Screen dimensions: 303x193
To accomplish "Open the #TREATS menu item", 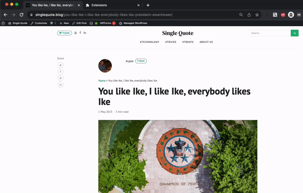I will click(x=188, y=42).
